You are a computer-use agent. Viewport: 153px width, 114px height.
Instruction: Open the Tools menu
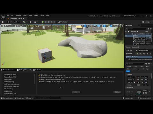25,16
